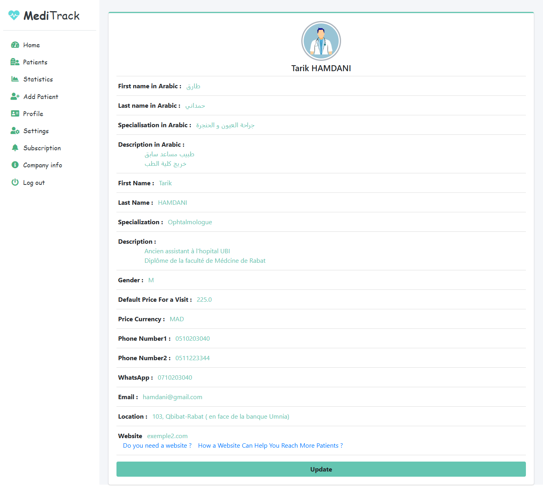
Task: Click the Subscription bell icon
Action: tap(15, 148)
